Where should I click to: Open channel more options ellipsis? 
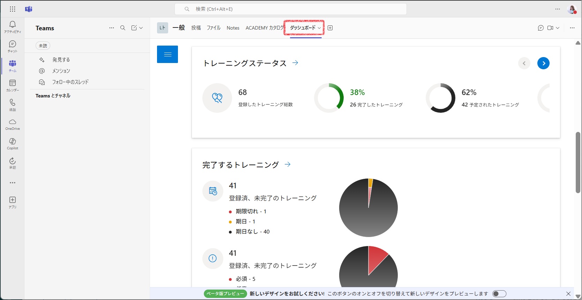[572, 28]
